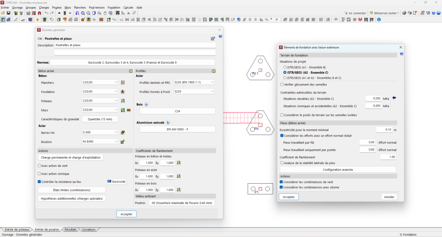The width and height of the screenshot is (442, 237).
Task: Click Accepter in Données générales dialog
Action: (x=126, y=214)
